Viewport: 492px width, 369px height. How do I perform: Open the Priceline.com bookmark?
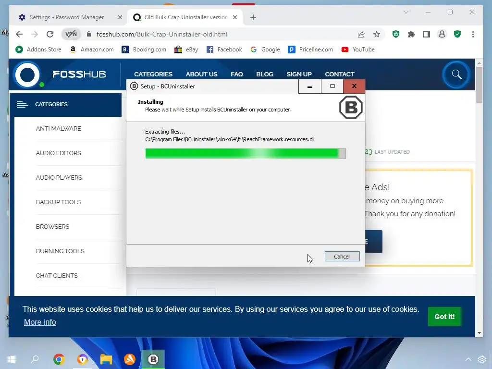point(310,49)
